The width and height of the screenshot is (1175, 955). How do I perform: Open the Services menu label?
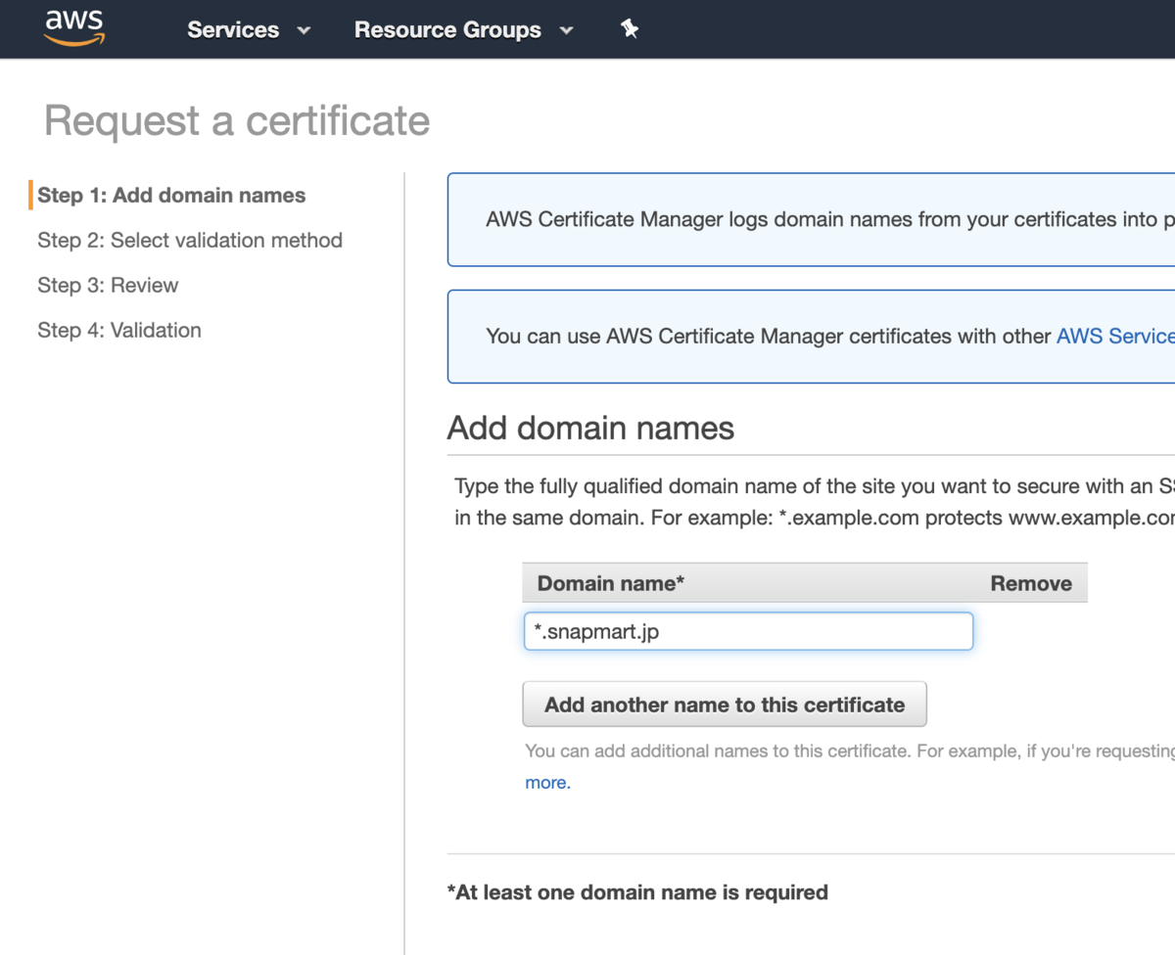pyautogui.click(x=233, y=30)
